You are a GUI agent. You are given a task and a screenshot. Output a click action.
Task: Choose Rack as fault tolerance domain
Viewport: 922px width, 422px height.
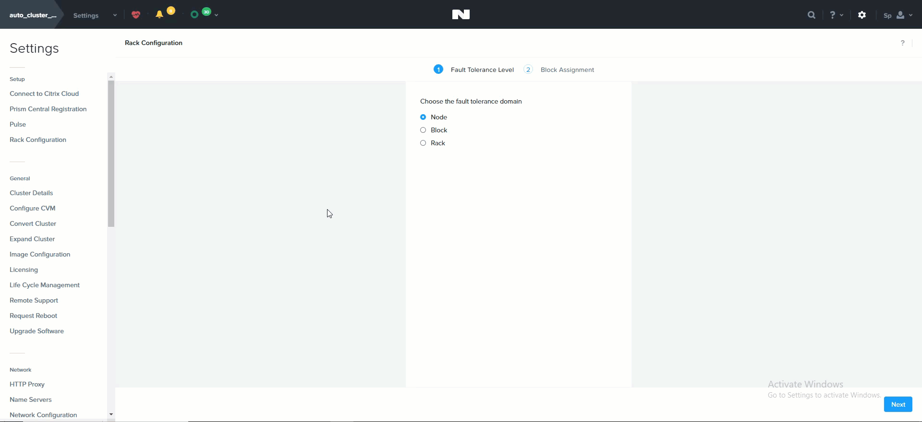[x=423, y=143]
